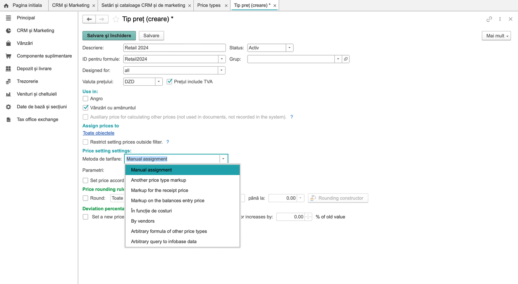Screen dimensions: 518x284
Task: Click the Salvare button
Action: 151,36
